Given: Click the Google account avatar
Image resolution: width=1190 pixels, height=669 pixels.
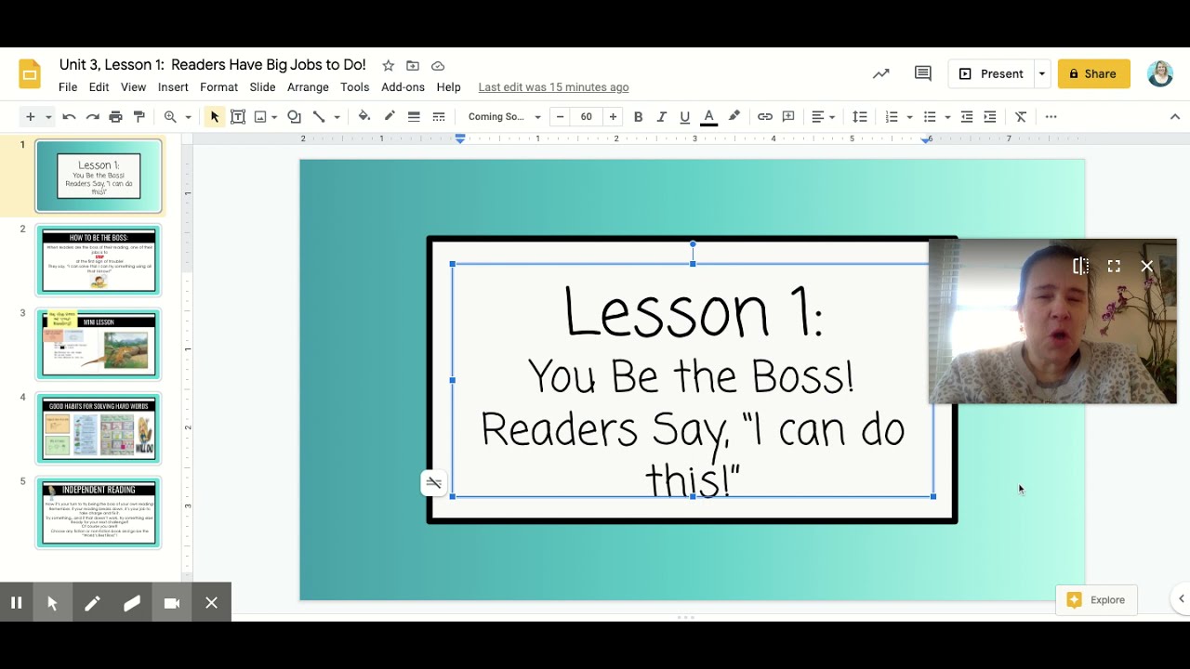Looking at the screenshot, I should 1160,74.
